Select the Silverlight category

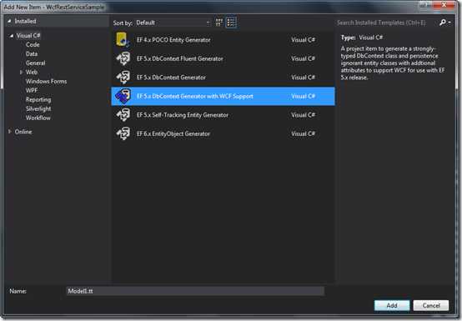click(x=38, y=108)
